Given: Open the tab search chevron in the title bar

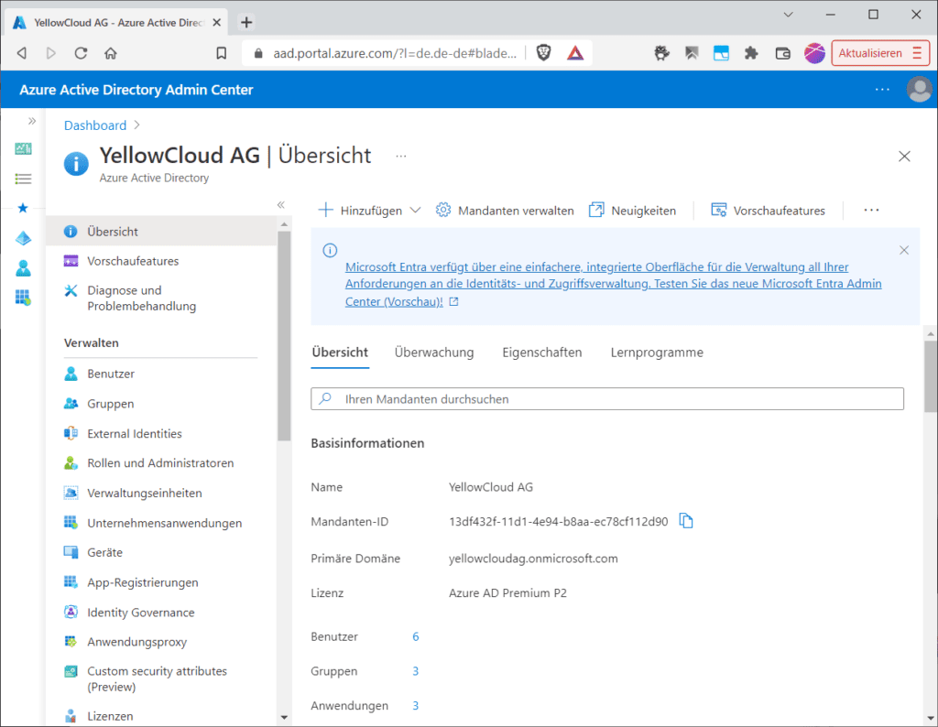Looking at the screenshot, I should click(x=788, y=15).
